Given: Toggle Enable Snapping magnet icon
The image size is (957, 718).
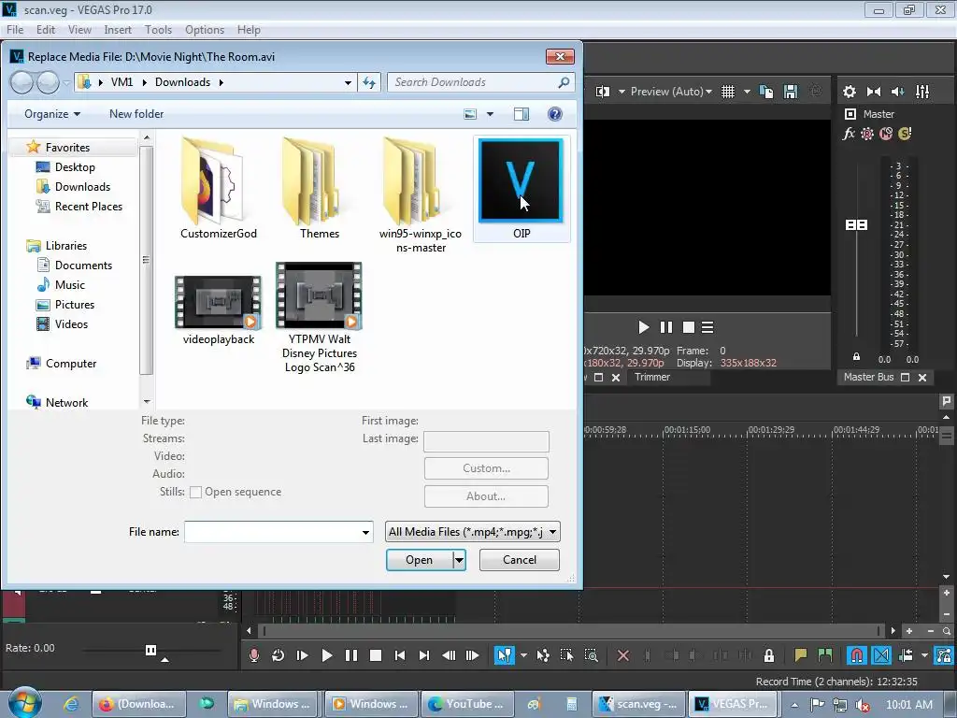Looking at the screenshot, I should [857, 655].
